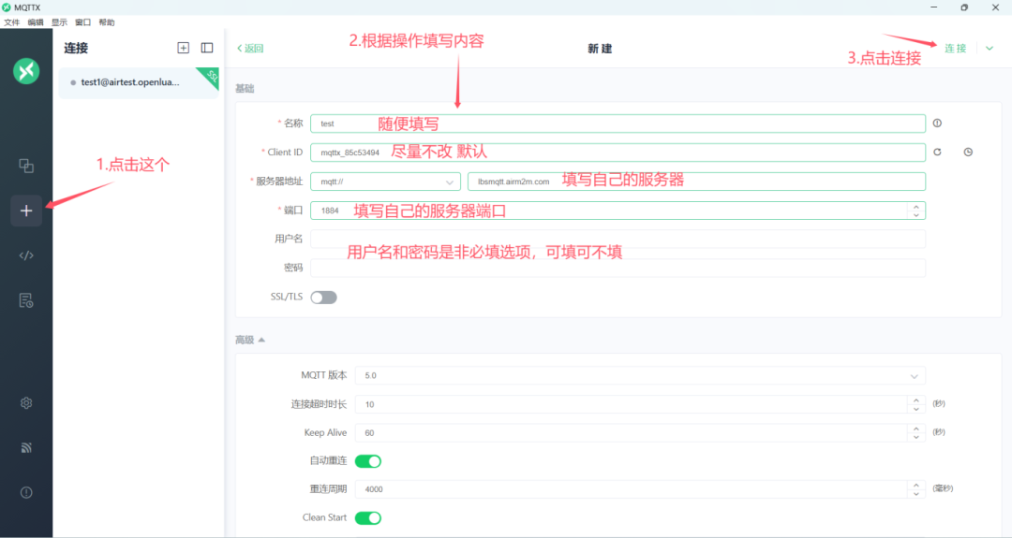This screenshot has height=538, width=1012.
Task: Open the 显示 menu
Action: click(x=59, y=22)
